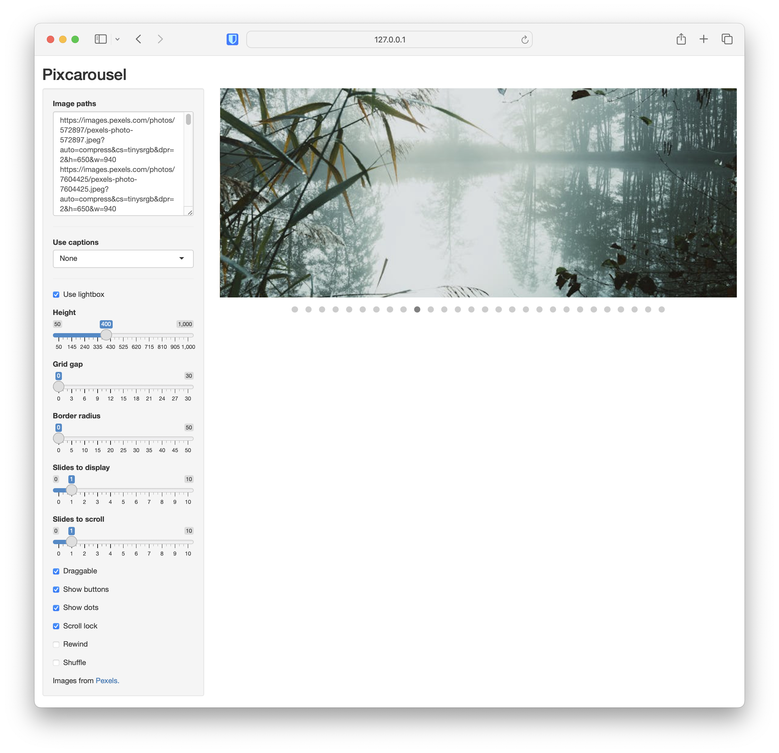This screenshot has width=779, height=753.
Task: Uncheck the Scroll lock option
Action: pyautogui.click(x=56, y=626)
